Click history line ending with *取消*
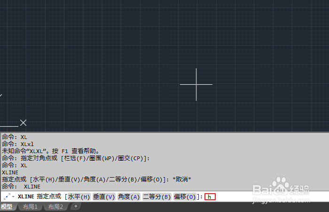The width and height of the screenshot is (329, 212). coord(96,179)
